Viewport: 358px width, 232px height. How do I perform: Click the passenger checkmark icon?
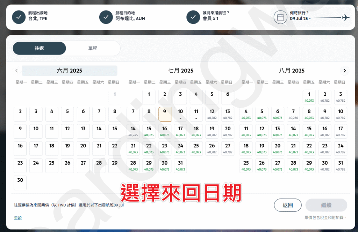tap(193, 17)
